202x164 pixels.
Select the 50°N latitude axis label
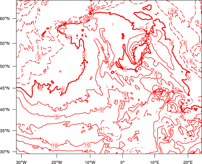(x=5, y=66)
